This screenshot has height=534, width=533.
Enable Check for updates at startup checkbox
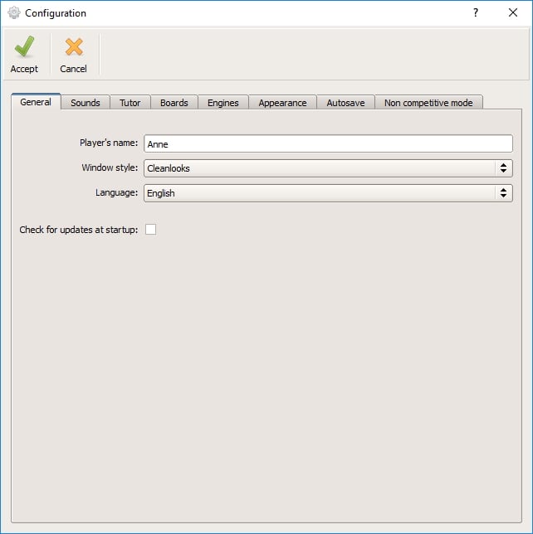[150, 230]
